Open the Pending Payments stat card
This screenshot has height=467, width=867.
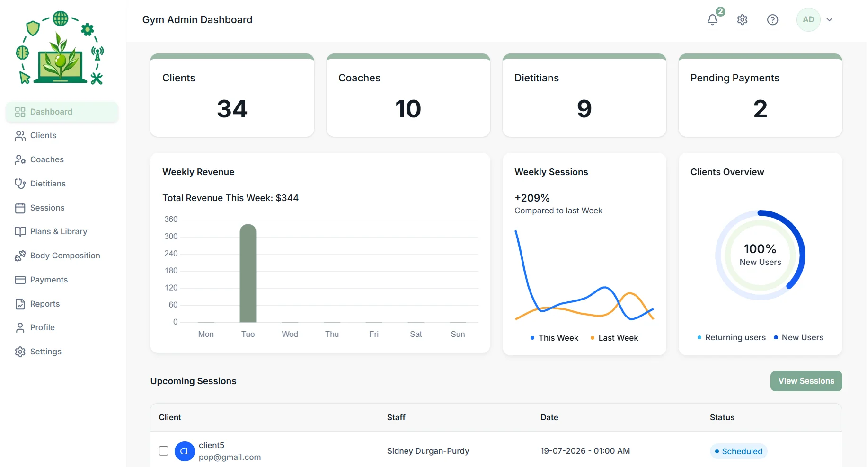point(760,95)
